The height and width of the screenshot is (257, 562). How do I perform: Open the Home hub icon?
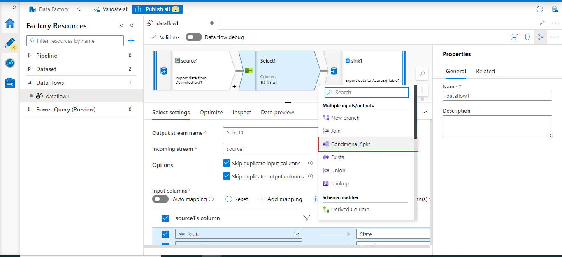pos(10,23)
